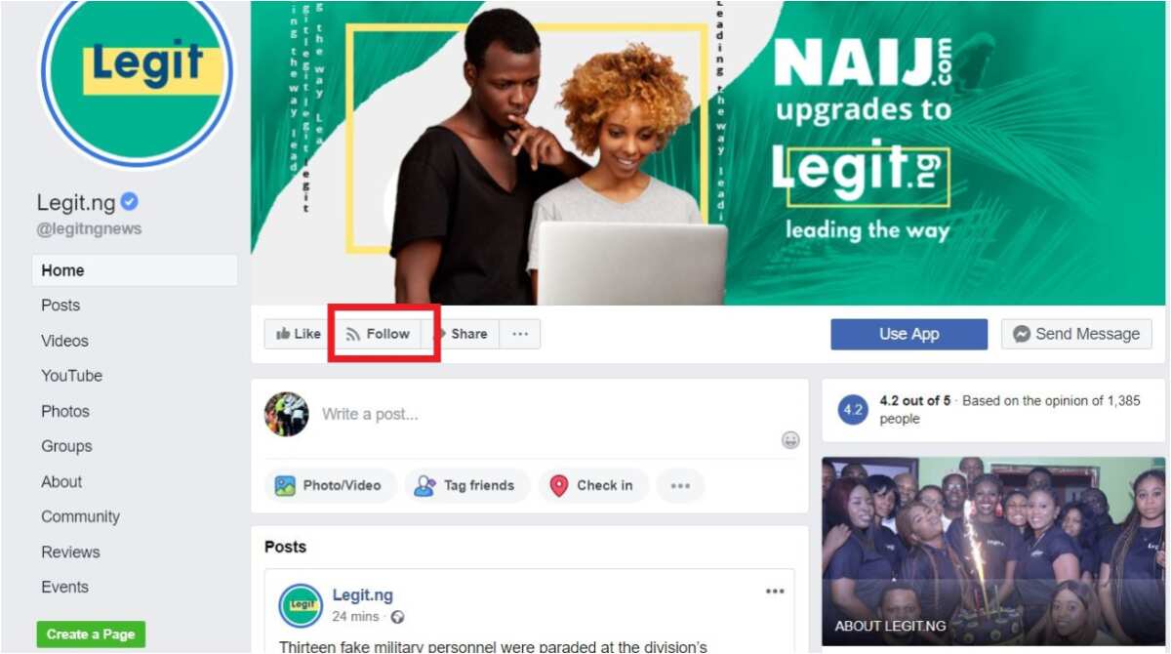Click the Use App button
This screenshot has width=1171, height=654.
click(x=909, y=334)
